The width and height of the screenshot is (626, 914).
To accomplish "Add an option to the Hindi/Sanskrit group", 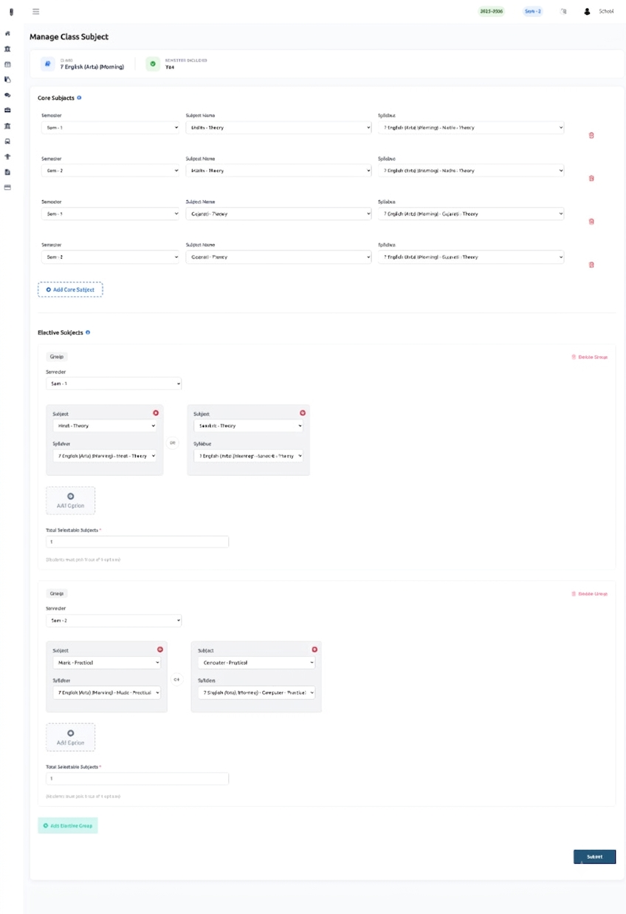I will 71,500.
